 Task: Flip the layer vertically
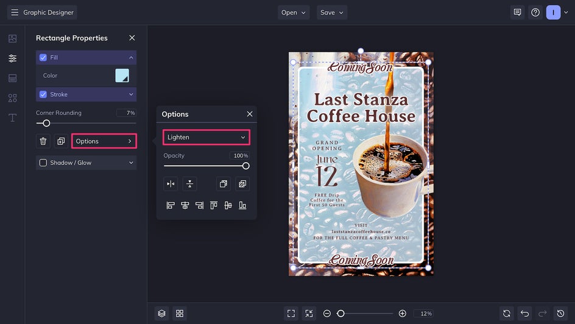click(189, 184)
